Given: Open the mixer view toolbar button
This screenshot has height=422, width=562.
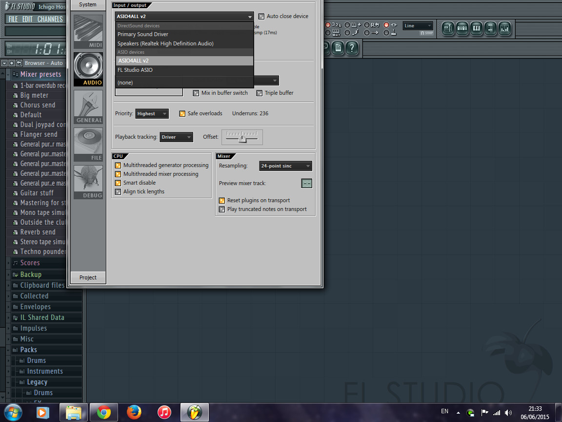Looking at the screenshot, I should 504,29.
